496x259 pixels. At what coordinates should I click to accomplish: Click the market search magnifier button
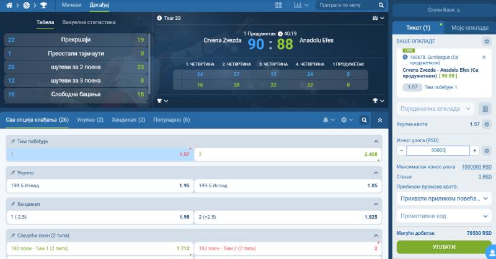point(364,120)
